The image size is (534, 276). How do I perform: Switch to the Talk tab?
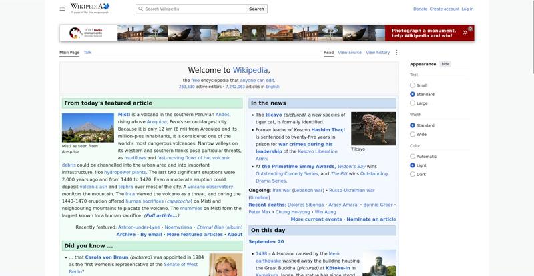pyautogui.click(x=87, y=53)
